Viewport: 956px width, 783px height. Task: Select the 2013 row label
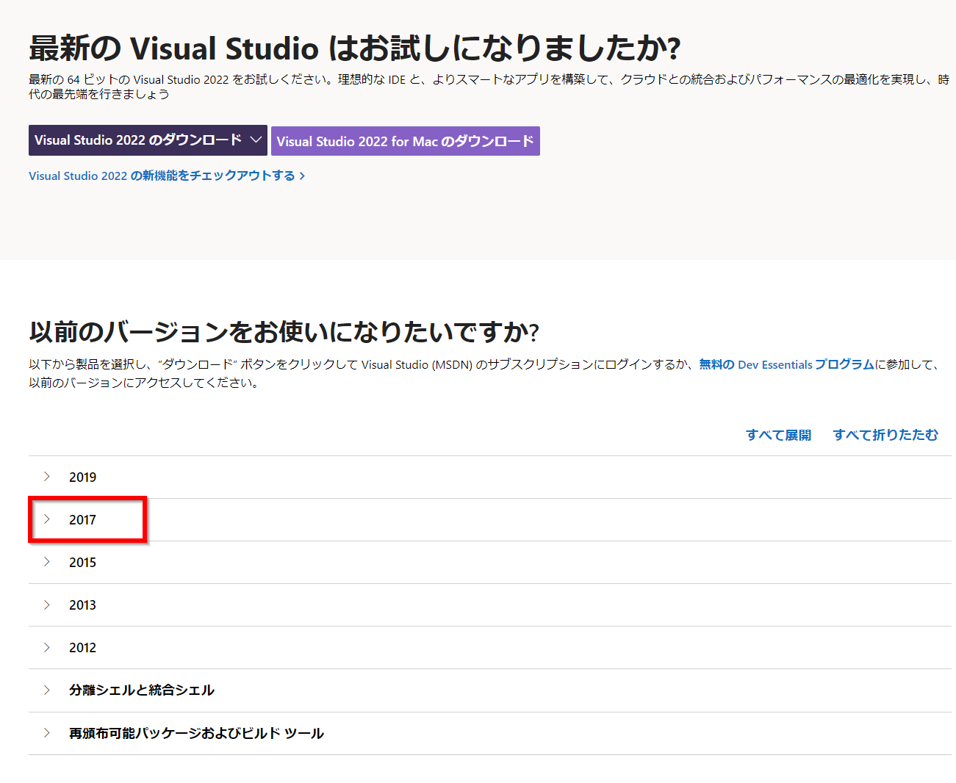coord(82,605)
